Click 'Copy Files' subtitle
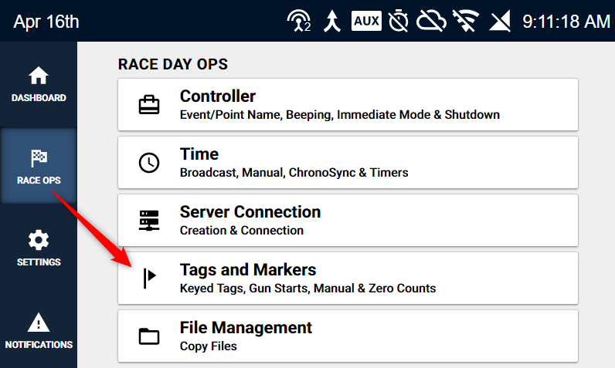Screen dimensions: 615x368 (x=209, y=346)
